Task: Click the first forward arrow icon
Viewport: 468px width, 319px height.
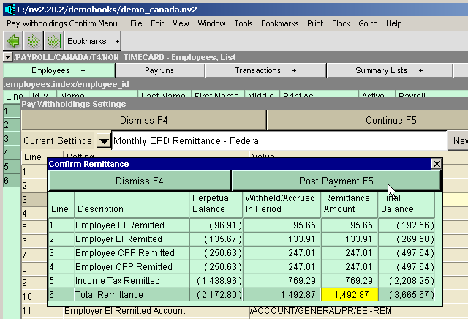Action: pyautogui.click(x=33, y=42)
